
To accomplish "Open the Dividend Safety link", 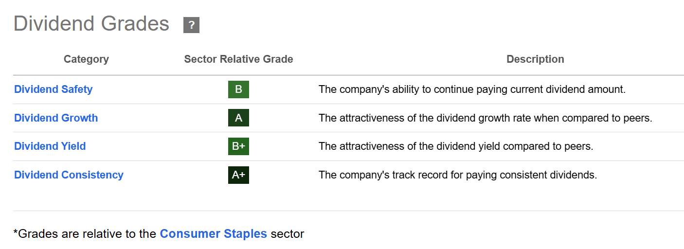I will (x=53, y=89).
